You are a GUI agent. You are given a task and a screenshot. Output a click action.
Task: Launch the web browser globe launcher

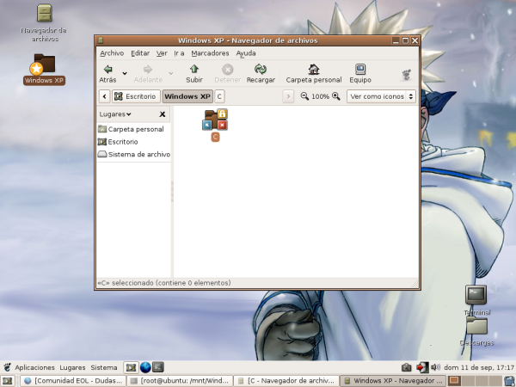[x=145, y=367]
